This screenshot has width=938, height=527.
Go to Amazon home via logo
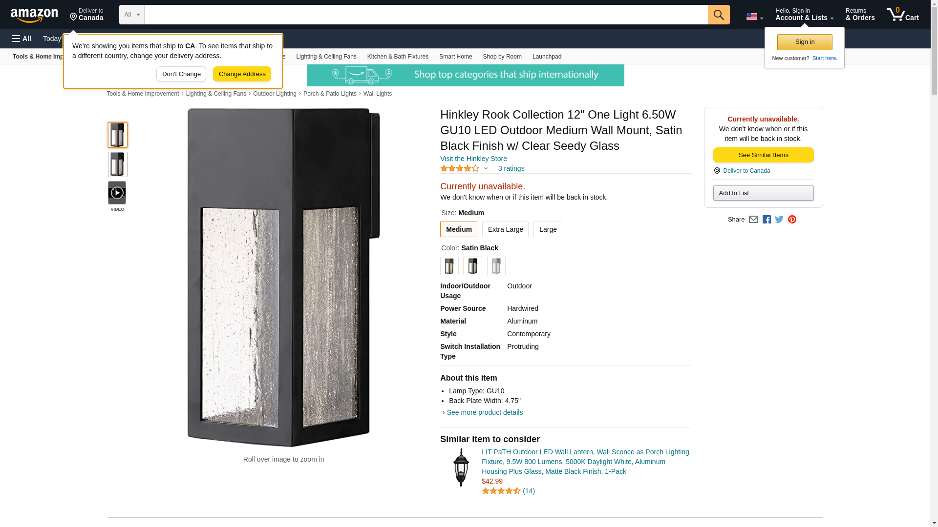click(34, 15)
